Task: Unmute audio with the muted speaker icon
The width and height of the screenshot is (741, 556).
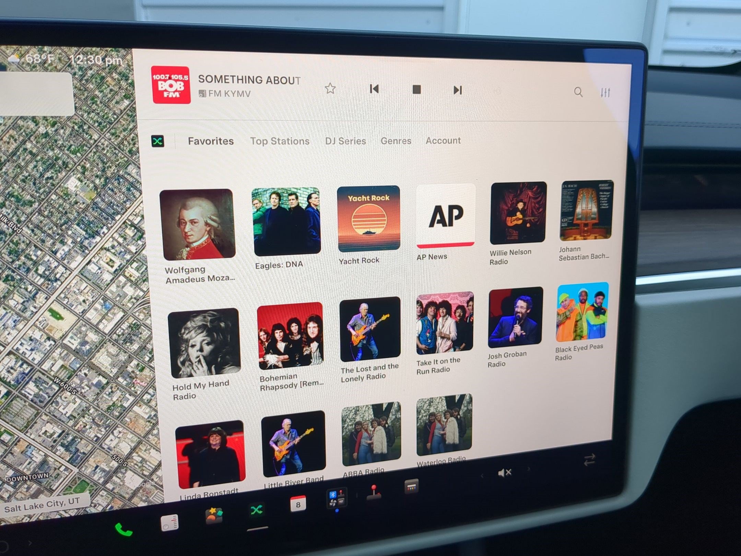Action: pos(505,473)
